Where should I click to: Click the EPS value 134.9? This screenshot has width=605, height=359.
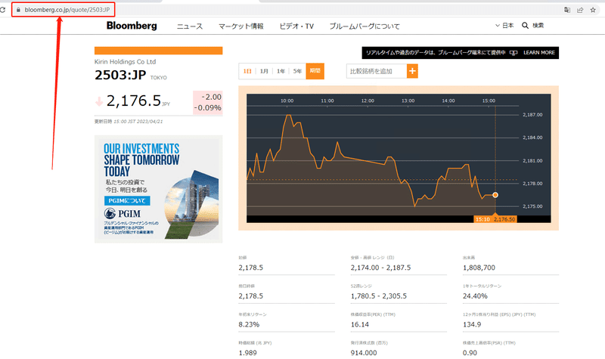[472, 325]
